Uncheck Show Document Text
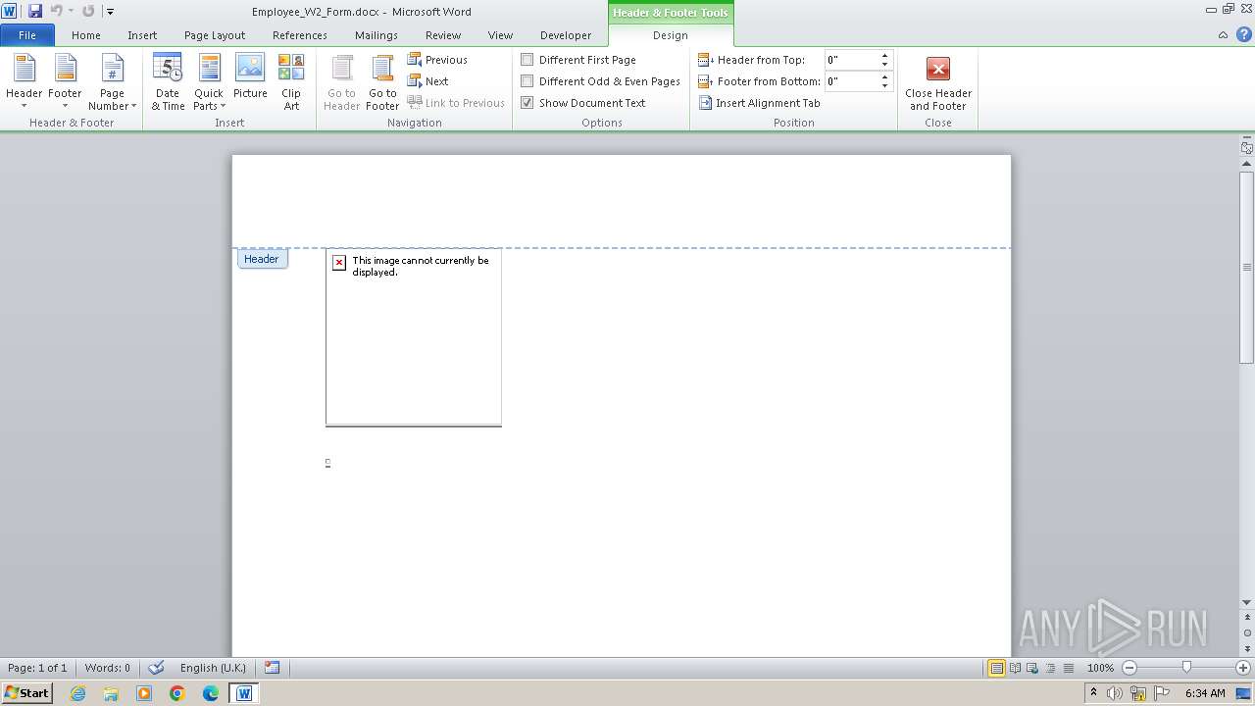 pyautogui.click(x=583, y=103)
